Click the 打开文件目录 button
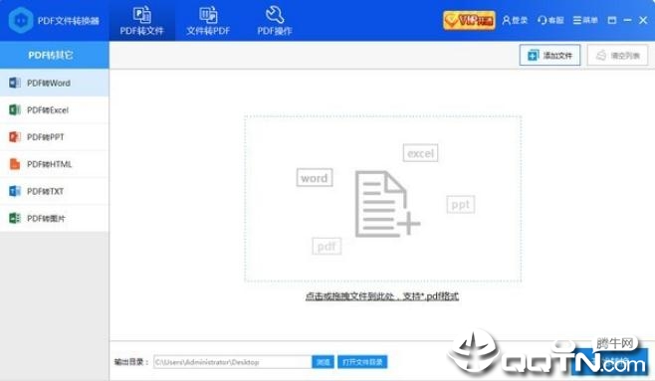Viewport: 655px width, 381px height. tap(362, 362)
